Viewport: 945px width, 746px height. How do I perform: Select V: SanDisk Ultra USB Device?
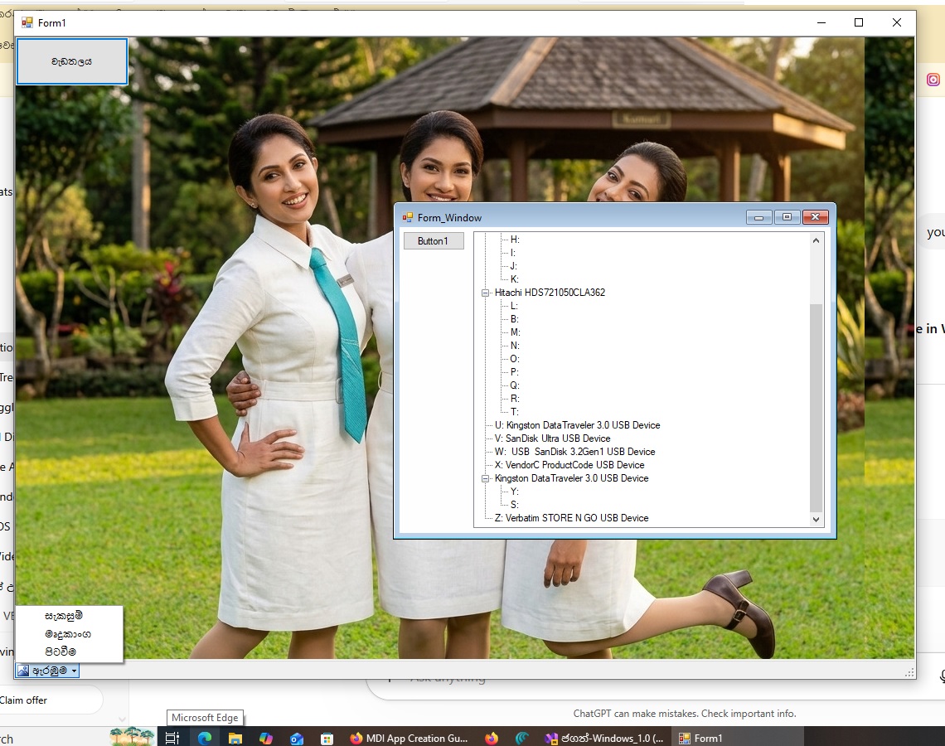553,438
